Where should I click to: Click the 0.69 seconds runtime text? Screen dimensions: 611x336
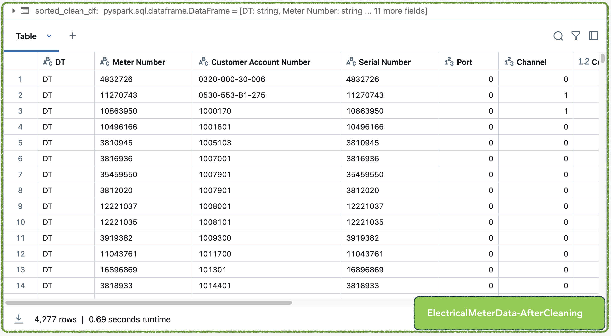tap(130, 319)
